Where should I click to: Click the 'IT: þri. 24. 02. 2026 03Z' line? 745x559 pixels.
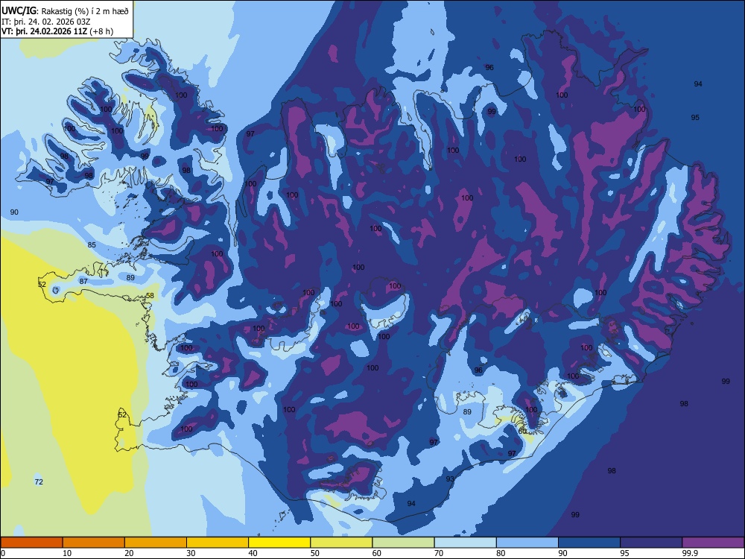[47, 22]
